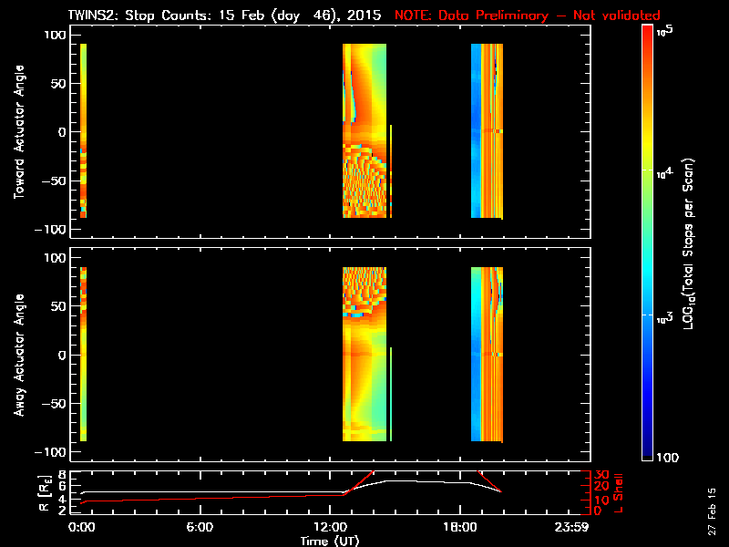
Task: Click the narrow 0:00 data strip in the Away panel
Action: 83,354
